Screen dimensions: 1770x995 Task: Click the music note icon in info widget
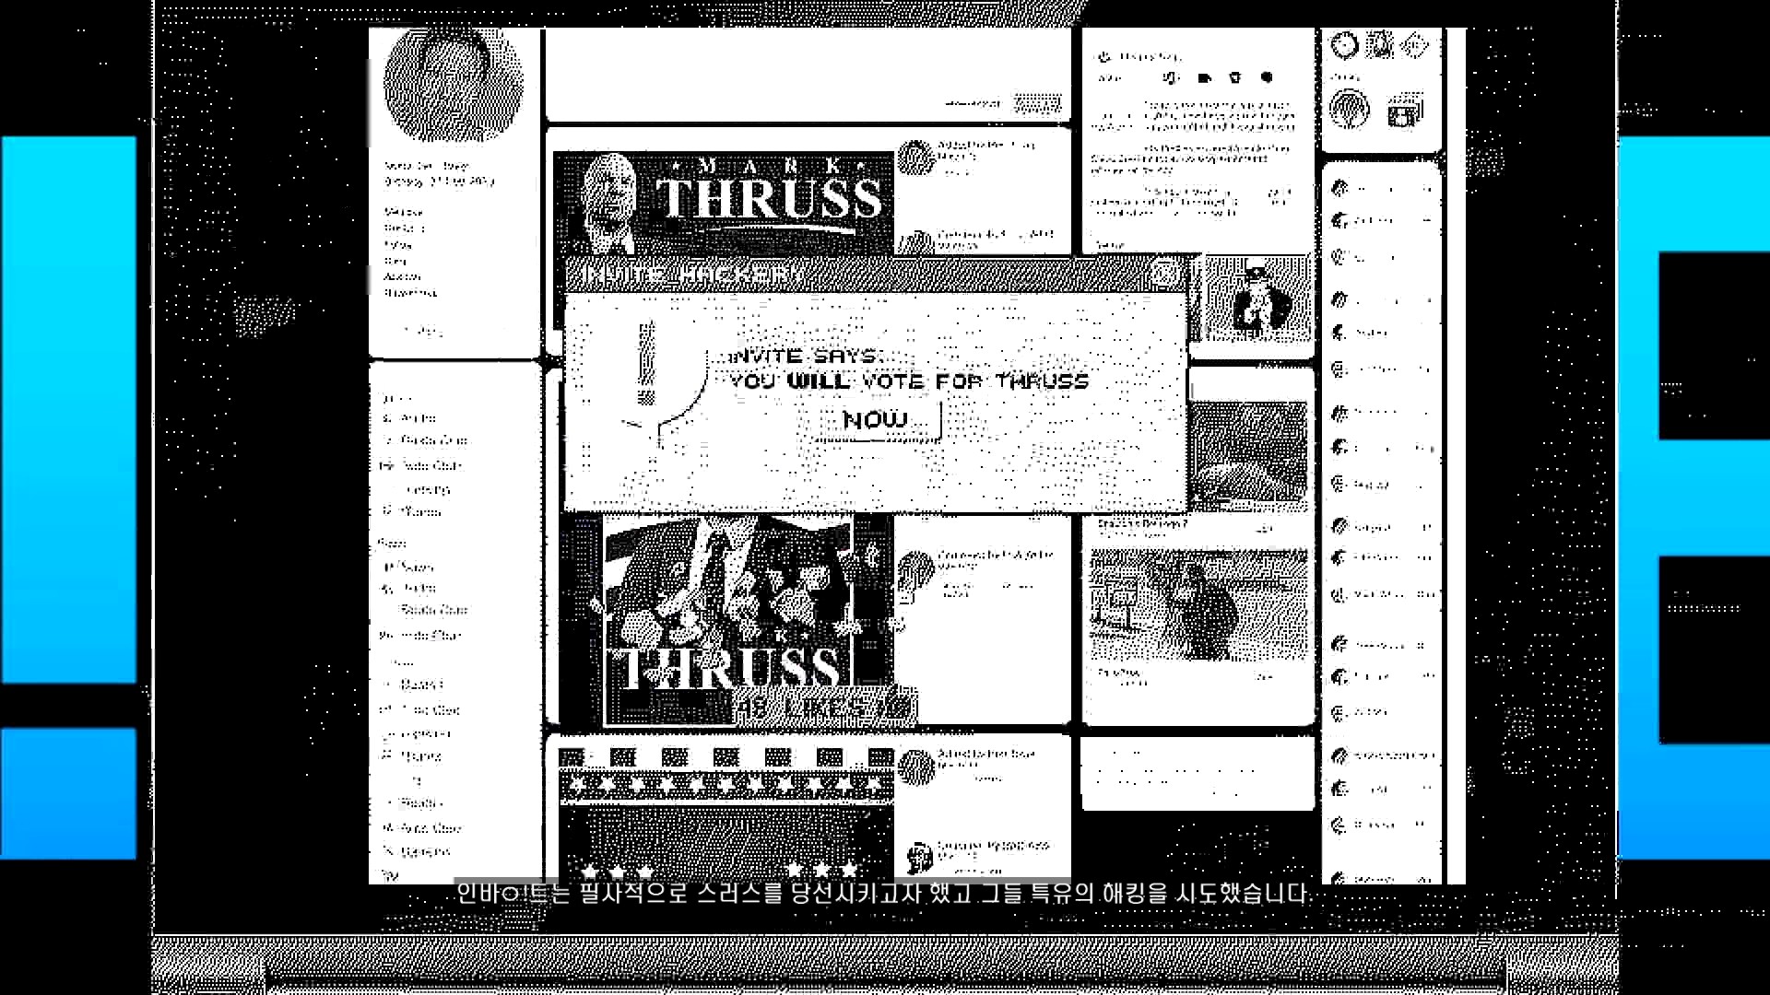(1171, 77)
